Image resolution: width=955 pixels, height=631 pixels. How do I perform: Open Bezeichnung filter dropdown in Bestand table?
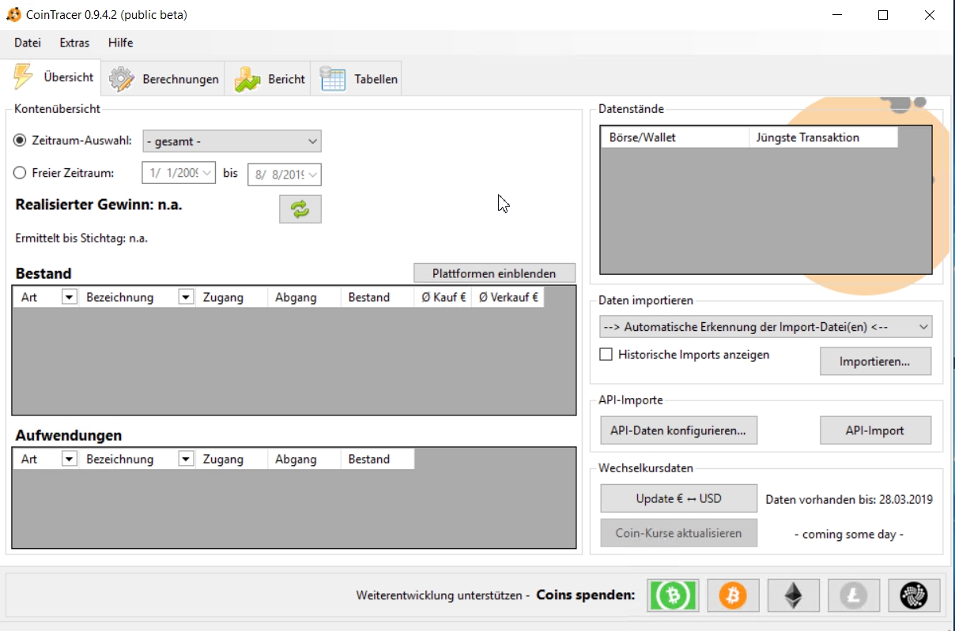pos(187,297)
